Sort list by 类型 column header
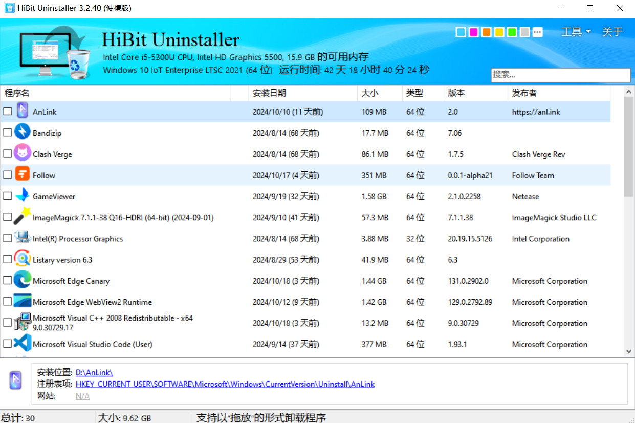Screen dimensions: 635x423 pyautogui.click(x=423, y=93)
